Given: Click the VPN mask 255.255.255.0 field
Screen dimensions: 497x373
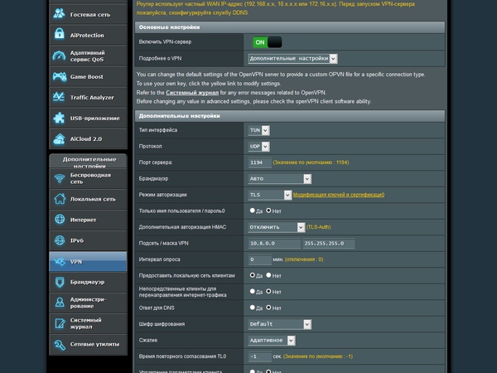Looking at the screenshot, I should coord(329,243).
